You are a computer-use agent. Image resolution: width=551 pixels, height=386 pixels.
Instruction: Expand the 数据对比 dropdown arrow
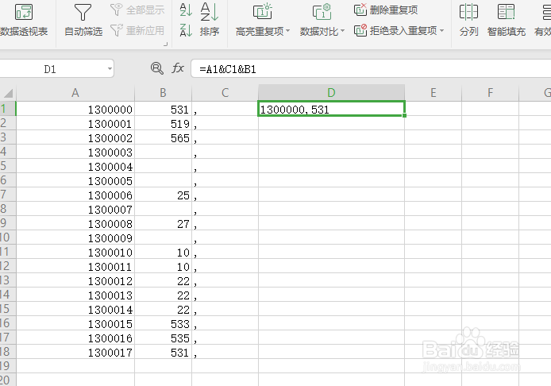point(342,31)
